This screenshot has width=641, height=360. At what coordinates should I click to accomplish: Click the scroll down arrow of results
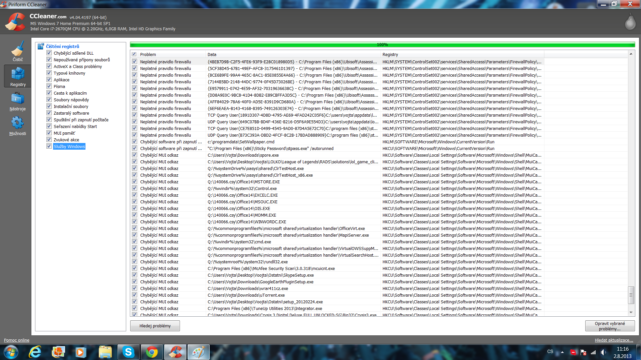pos(631,312)
